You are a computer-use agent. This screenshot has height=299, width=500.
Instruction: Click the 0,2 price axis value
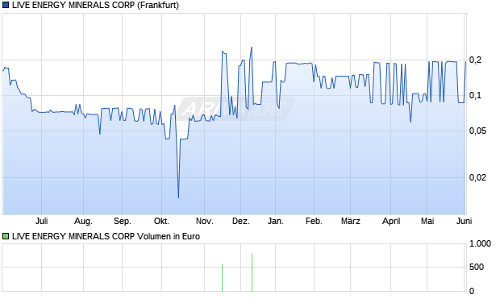(x=475, y=60)
